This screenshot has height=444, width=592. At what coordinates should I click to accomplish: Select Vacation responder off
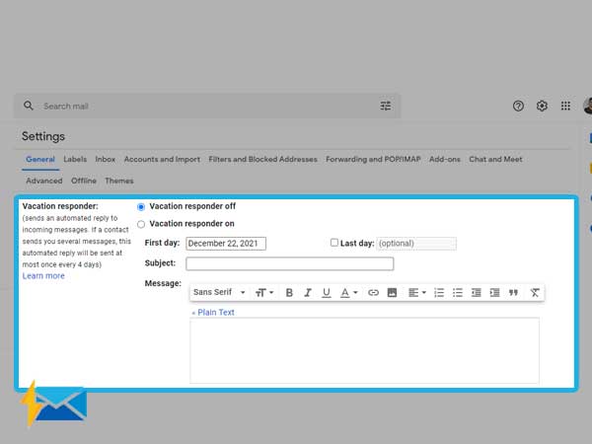pyautogui.click(x=141, y=207)
